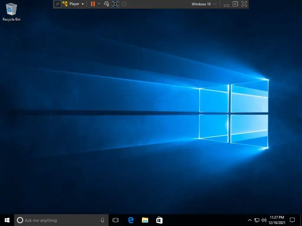Select the Recycle Bin desktop icon
Viewport: 302px width, 226px height.
coord(12,12)
